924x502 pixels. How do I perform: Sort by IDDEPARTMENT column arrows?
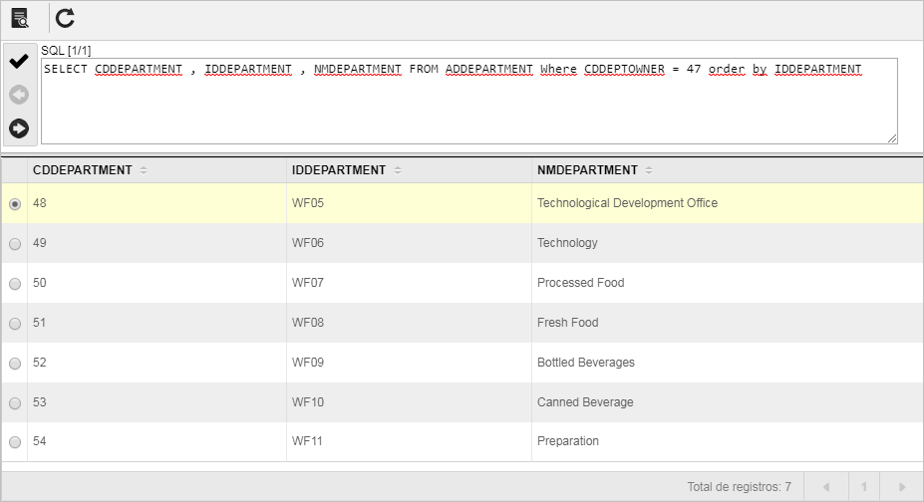[x=398, y=170]
